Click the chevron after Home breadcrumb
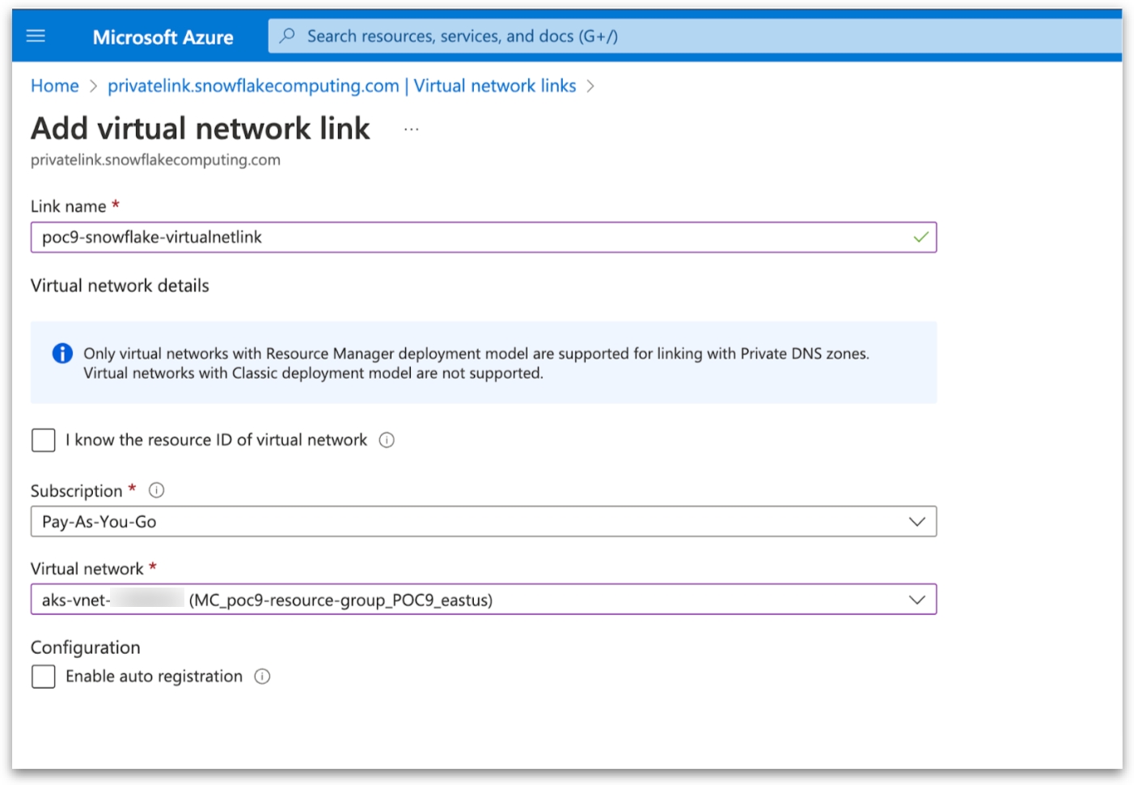The image size is (1134, 785). pos(93,87)
